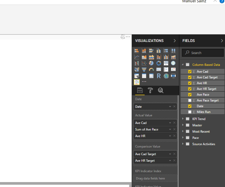This screenshot has width=225, height=187.
Task: Select the clustered bar chart visual
Action: 151,51
